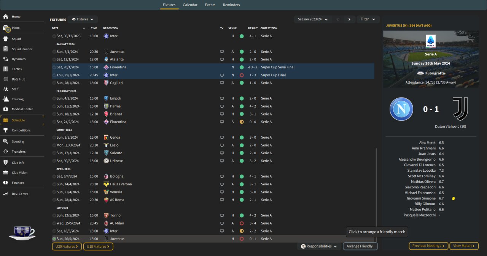Click the Dynamics icon
Screen dimensions: 487x256
6,59
